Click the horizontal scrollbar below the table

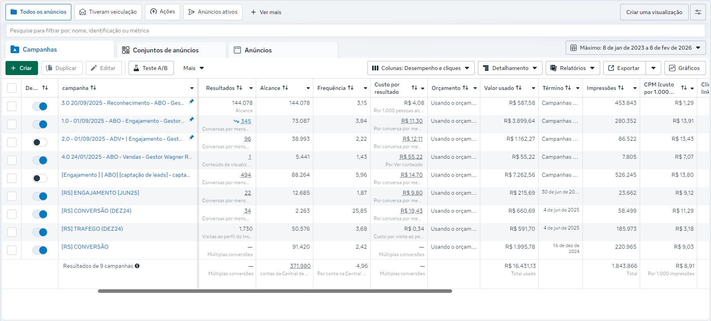coord(275,291)
